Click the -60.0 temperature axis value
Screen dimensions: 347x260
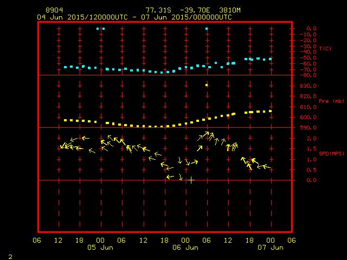(x=309, y=64)
